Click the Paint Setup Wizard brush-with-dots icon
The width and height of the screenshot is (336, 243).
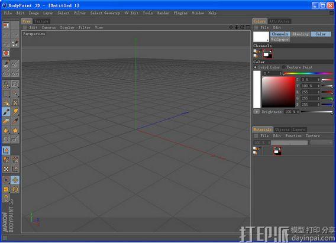click(x=15, y=44)
